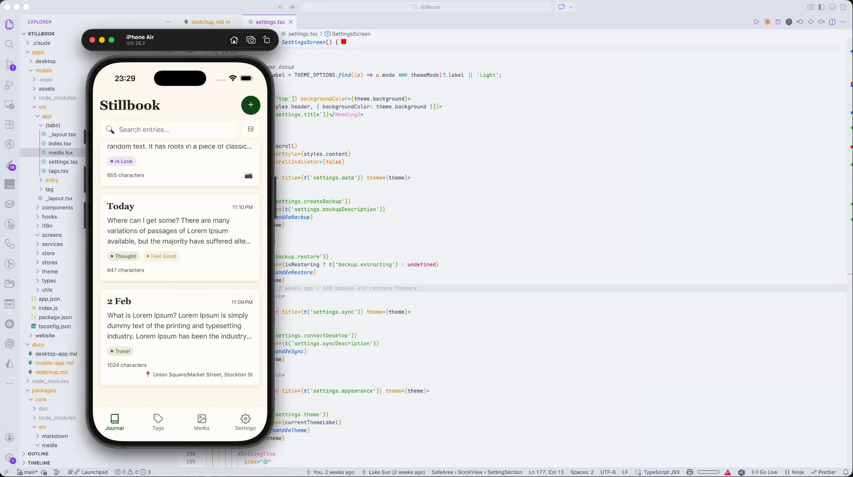The height and width of the screenshot is (477, 853).
Task: Open the Settings tab in the app
Action: tap(245, 422)
